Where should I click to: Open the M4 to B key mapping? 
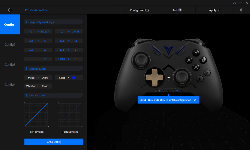(69, 50)
